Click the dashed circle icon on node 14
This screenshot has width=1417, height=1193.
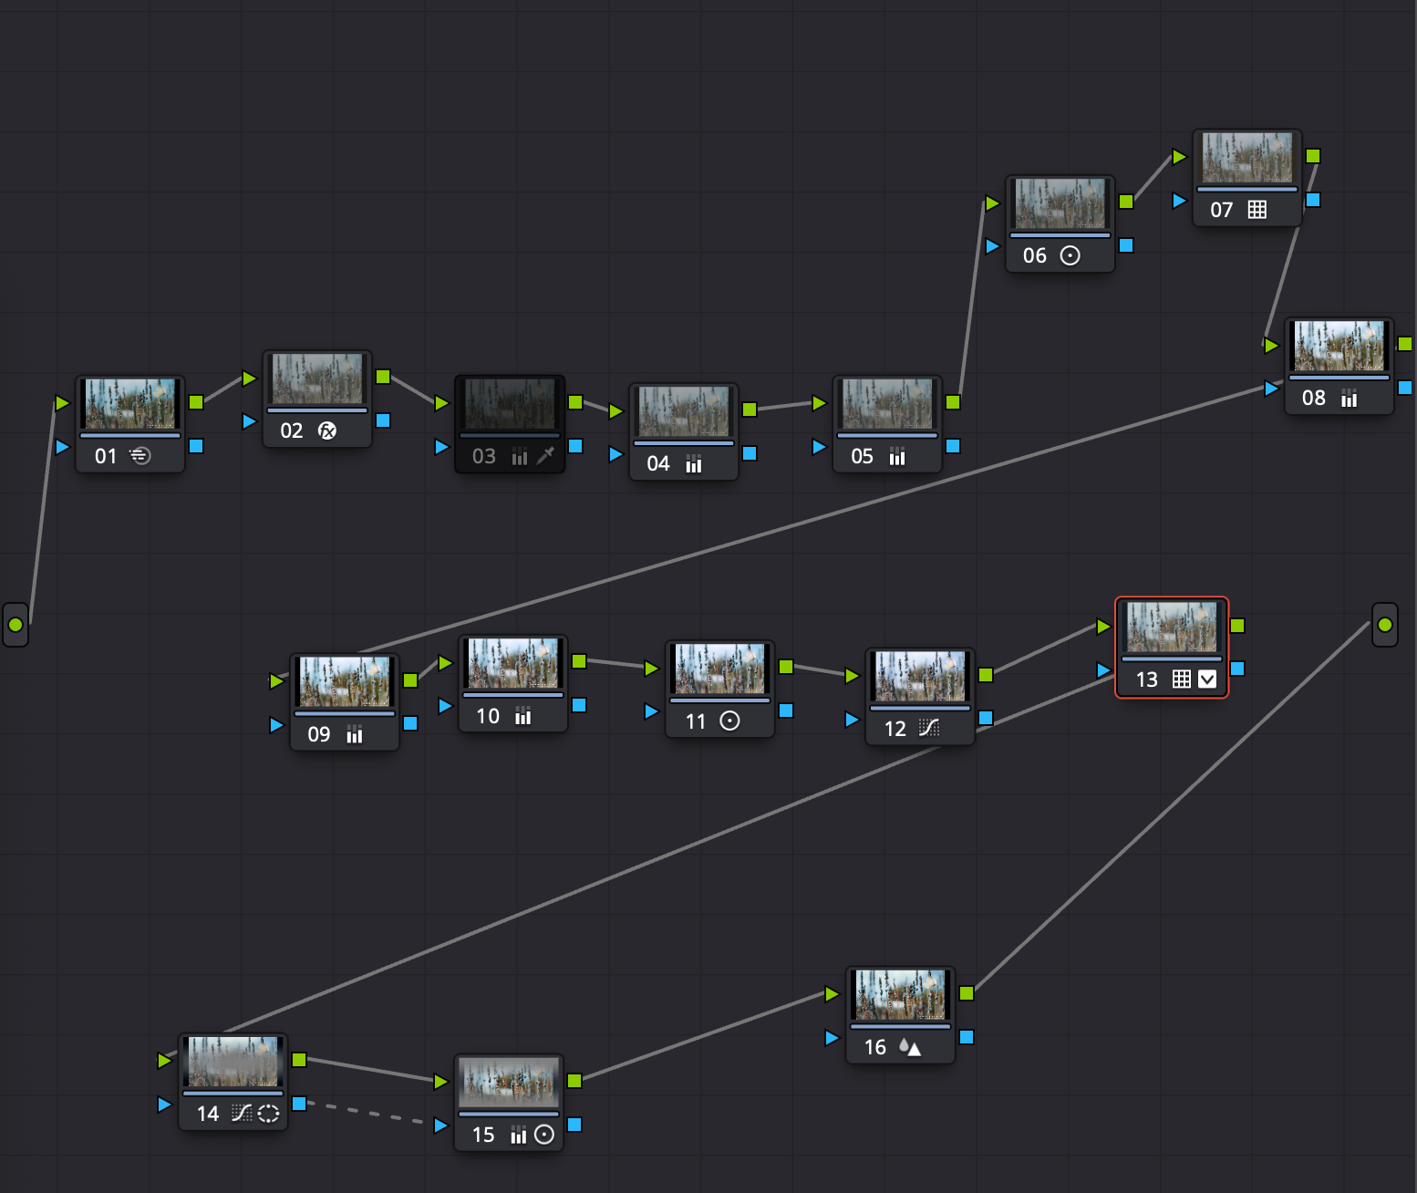click(x=268, y=1114)
